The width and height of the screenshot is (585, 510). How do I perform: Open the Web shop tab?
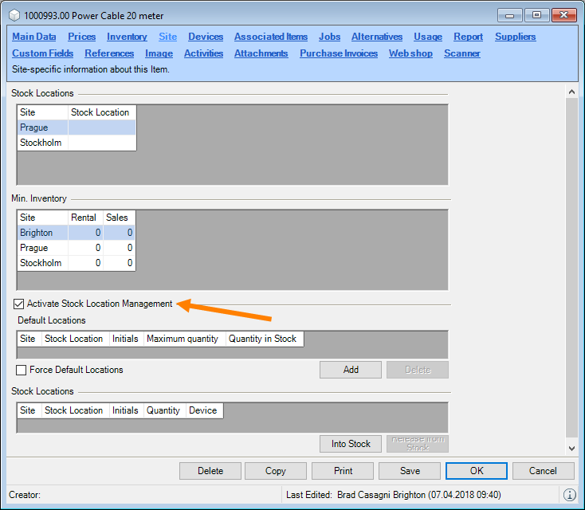410,53
